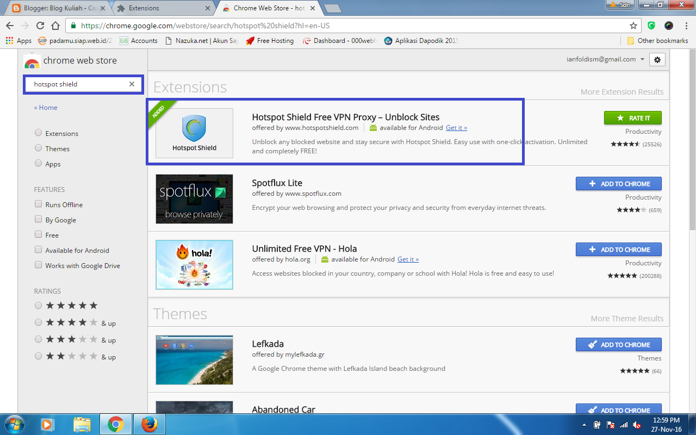Image resolution: width=696 pixels, height=435 pixels.
Task: Add Unlimited Free VPN Hola to Chrome
Action: (619, 250)
